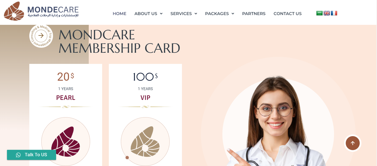Image resolution: width=377 pixels, height=166 pixels.
Task: Expand the Services dropdown chevron
Action: [196, 14]
